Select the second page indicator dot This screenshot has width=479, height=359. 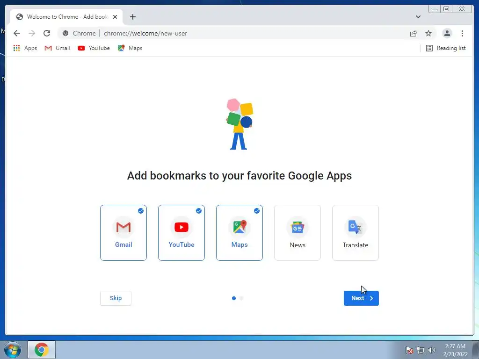point(241,298)
